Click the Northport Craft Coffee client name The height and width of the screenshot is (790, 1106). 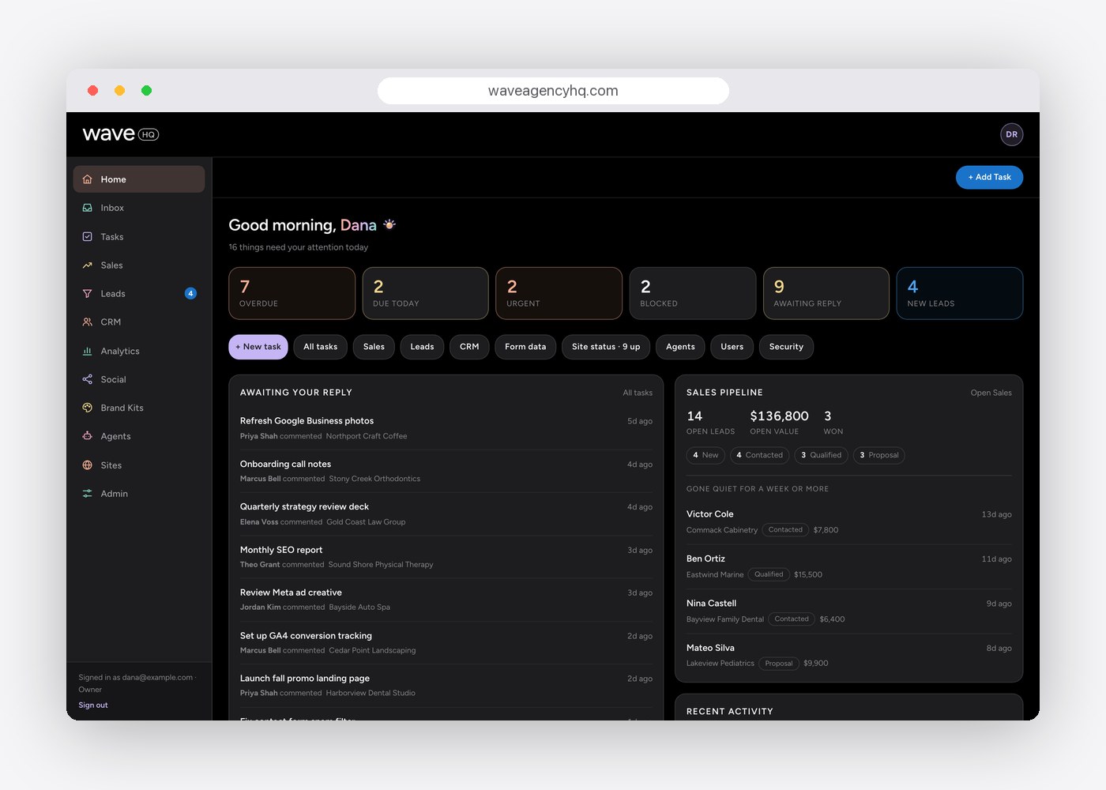pos(367,436)
